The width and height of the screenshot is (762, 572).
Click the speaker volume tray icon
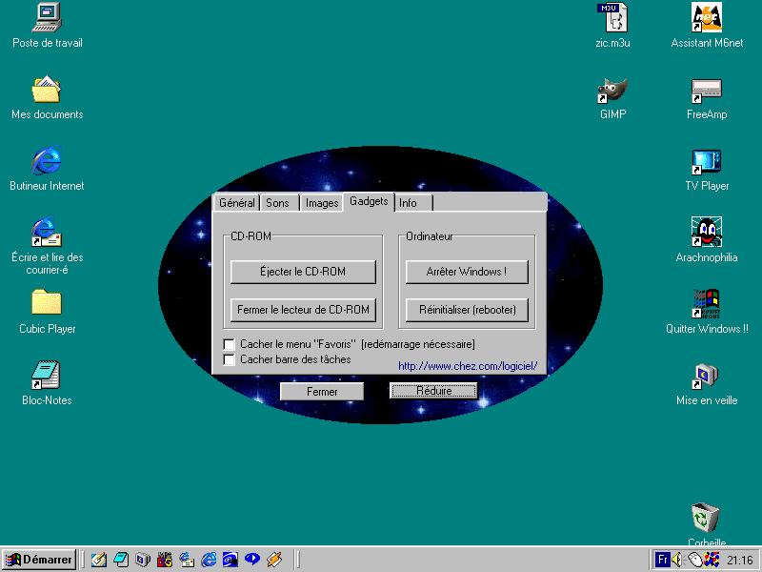677,560
